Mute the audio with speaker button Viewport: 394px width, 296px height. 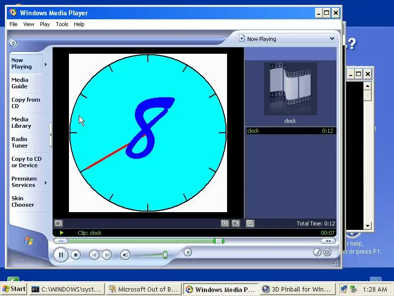[x=126, y=255]
